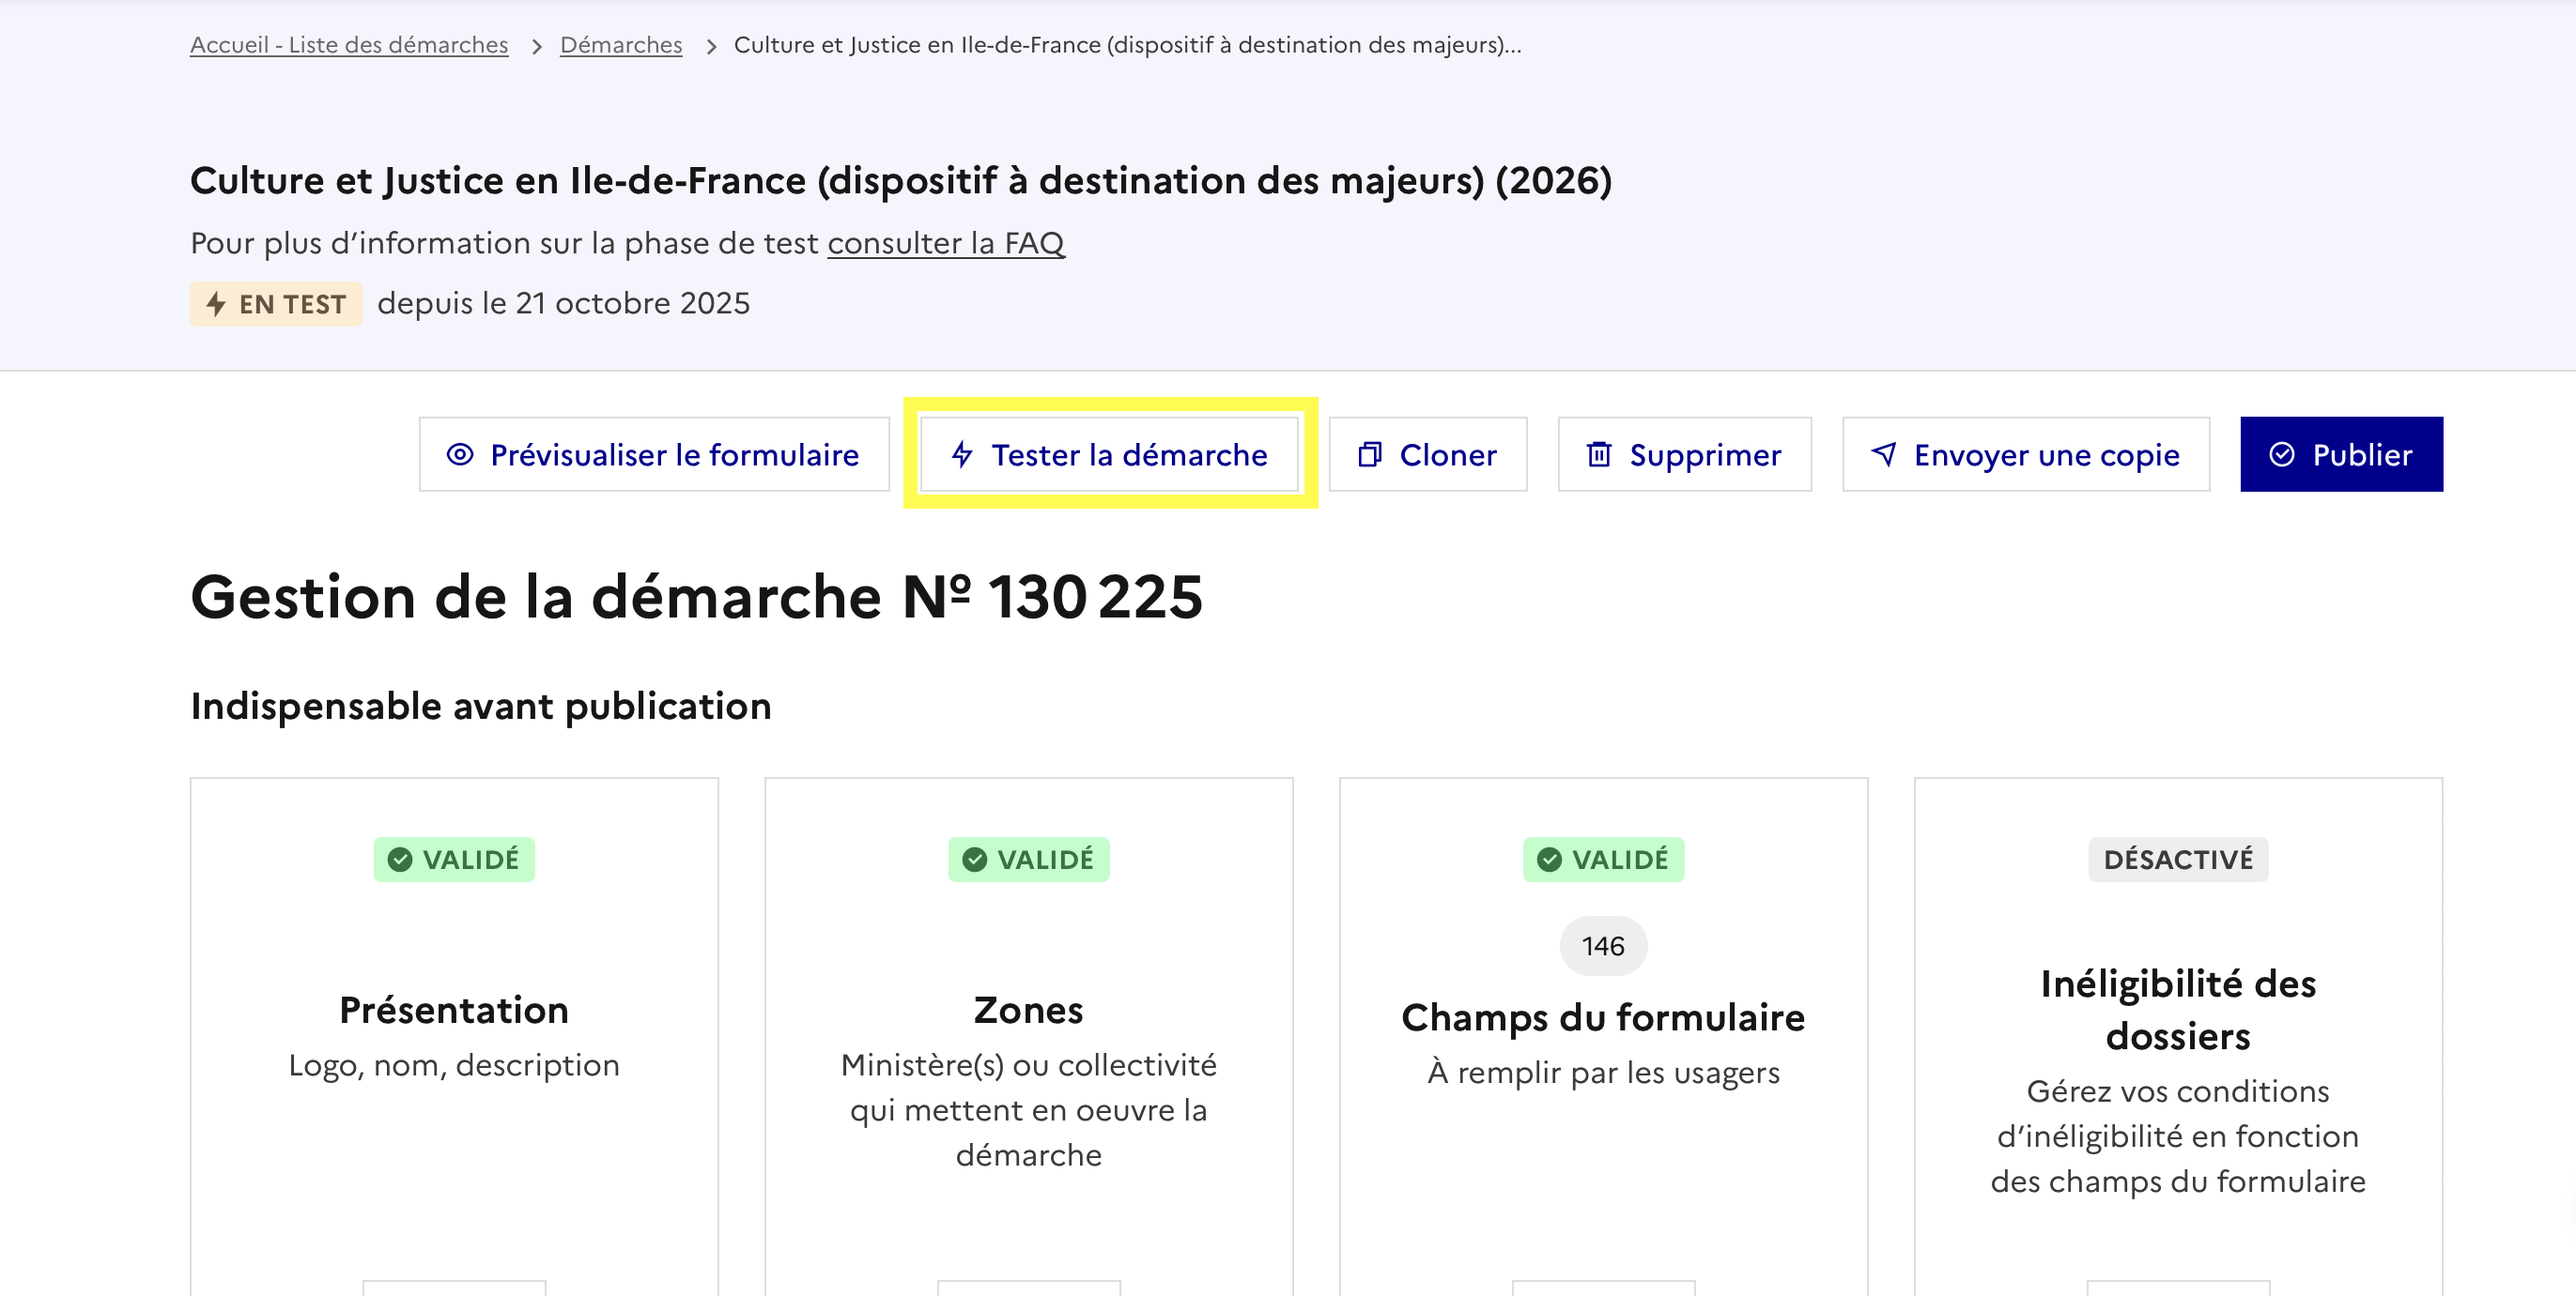Click the copy icon on Cloner button

pos(1369,454)
